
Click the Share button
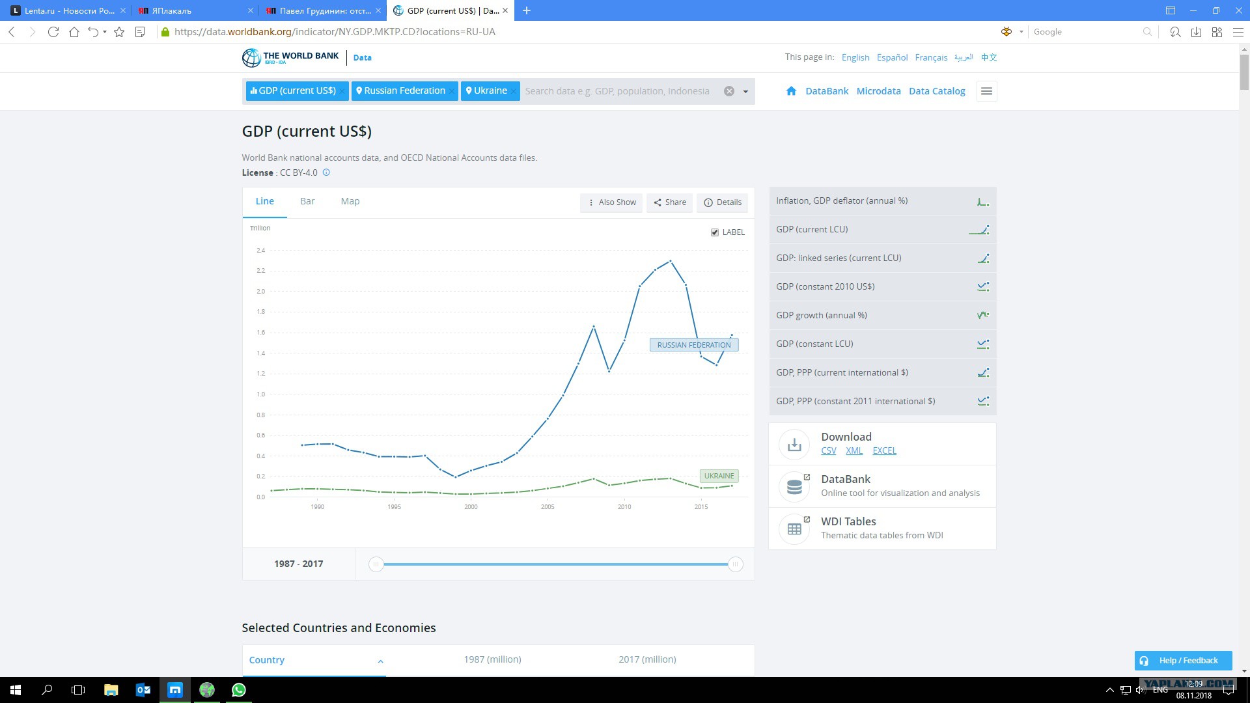[669, 202]
